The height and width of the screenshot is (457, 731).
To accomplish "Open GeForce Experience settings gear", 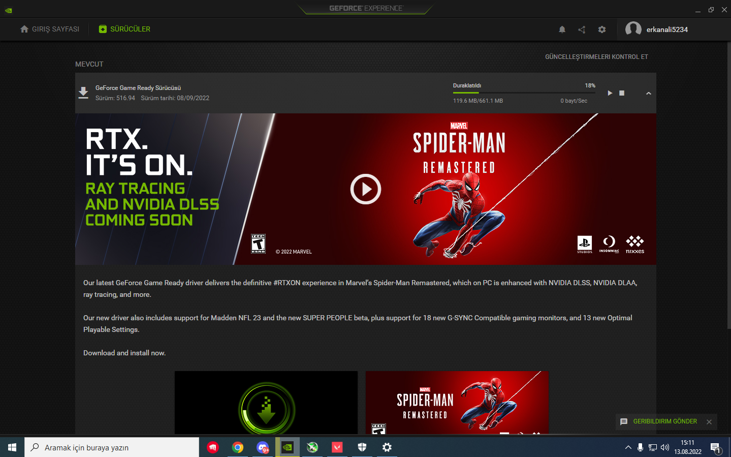I will click(x=602, y=29).
